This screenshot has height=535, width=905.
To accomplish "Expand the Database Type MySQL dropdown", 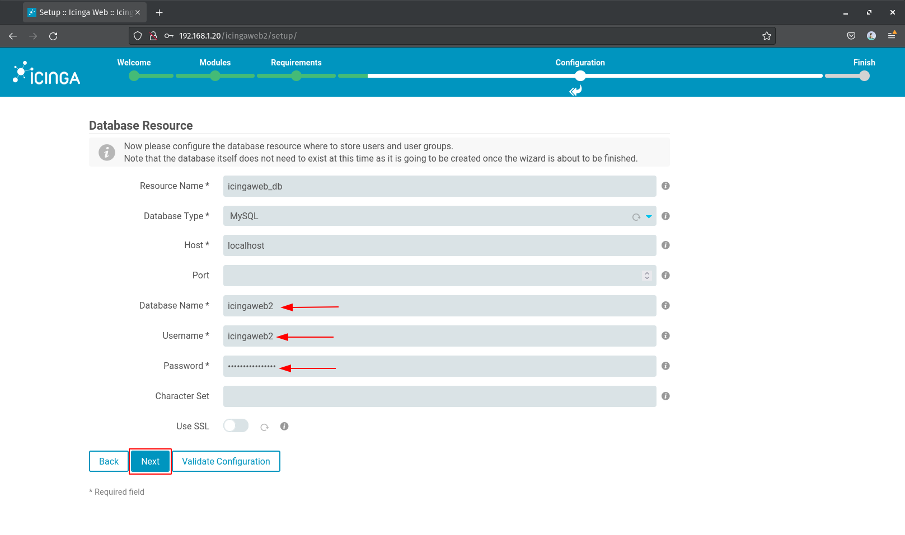I will point(649,216).
